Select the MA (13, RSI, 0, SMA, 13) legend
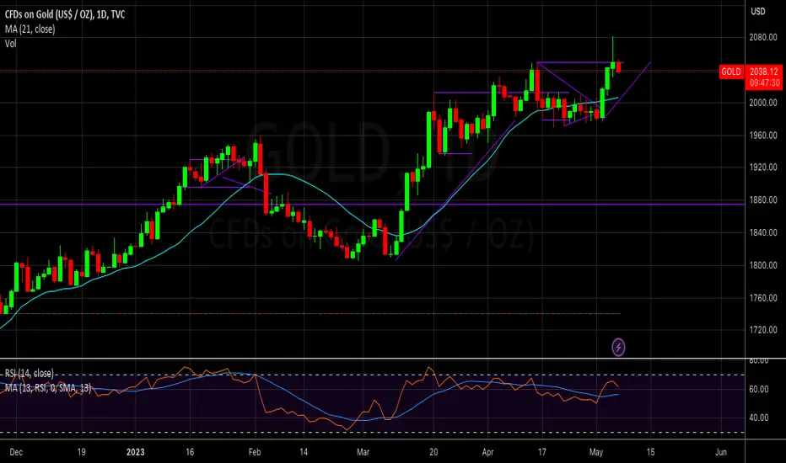The width and height of the screenshot is (786, 463). [48, 388]
